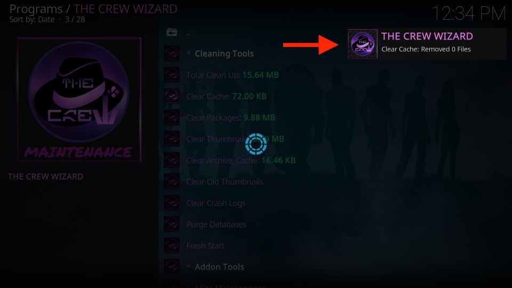This screenshot has height=288, width=512.
Task: Select the Clear Crash Logs entry
Action: pyautogui.click(x=216, y=203)
